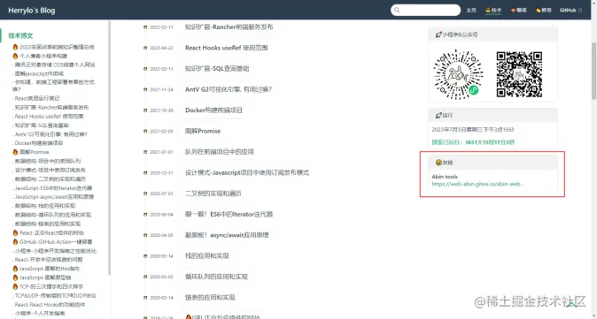Focus the search input box
The width and height of the screenshot is (597, 319).
coord(426,11)
